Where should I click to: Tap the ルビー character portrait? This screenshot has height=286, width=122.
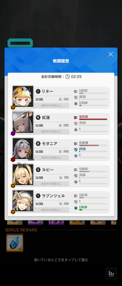tap(23, 175)
